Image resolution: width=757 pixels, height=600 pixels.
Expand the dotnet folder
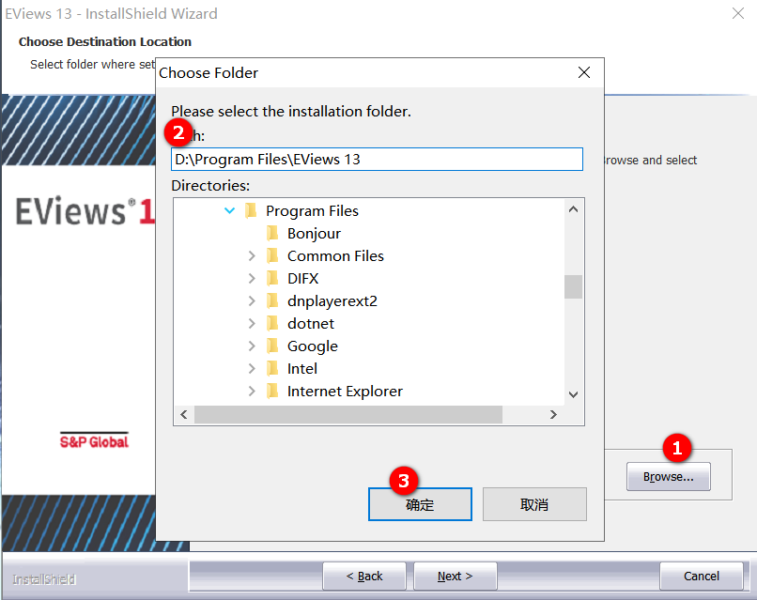pos(252,323)
